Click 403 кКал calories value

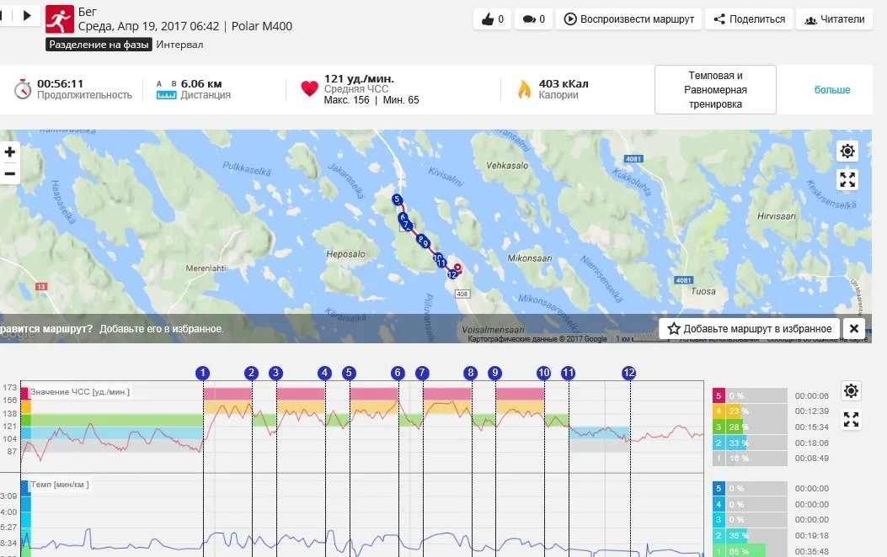(564, 83)
